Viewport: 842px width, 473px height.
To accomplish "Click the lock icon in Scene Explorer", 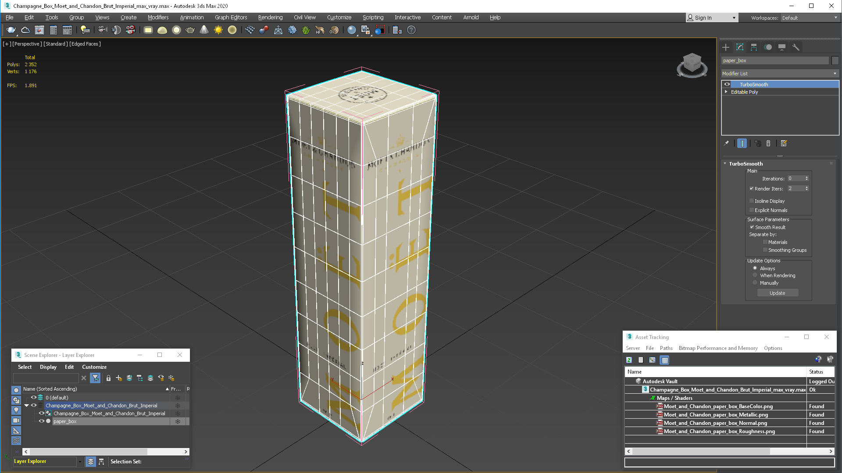I will pyautogui.click(x=108, y=378).
